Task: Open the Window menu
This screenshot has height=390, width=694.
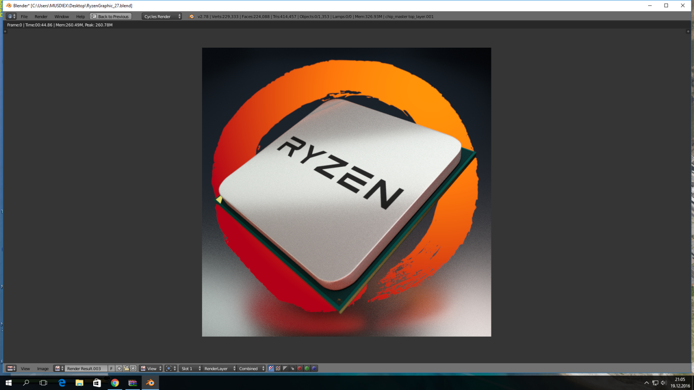Action: click(62, 16)
